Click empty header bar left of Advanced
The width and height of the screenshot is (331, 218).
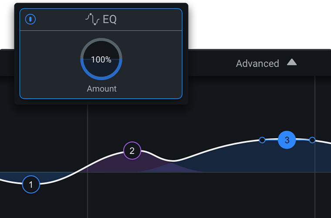[x=211, y=63]
